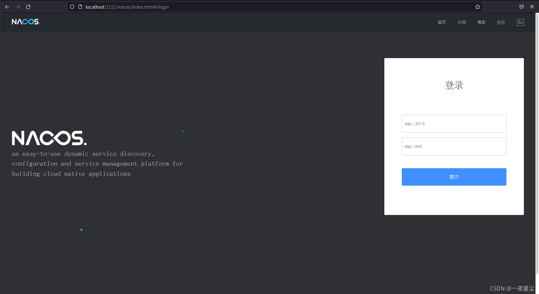539x294 pixels.
Task: Switch language with the En button
Action: pos(520,22)
